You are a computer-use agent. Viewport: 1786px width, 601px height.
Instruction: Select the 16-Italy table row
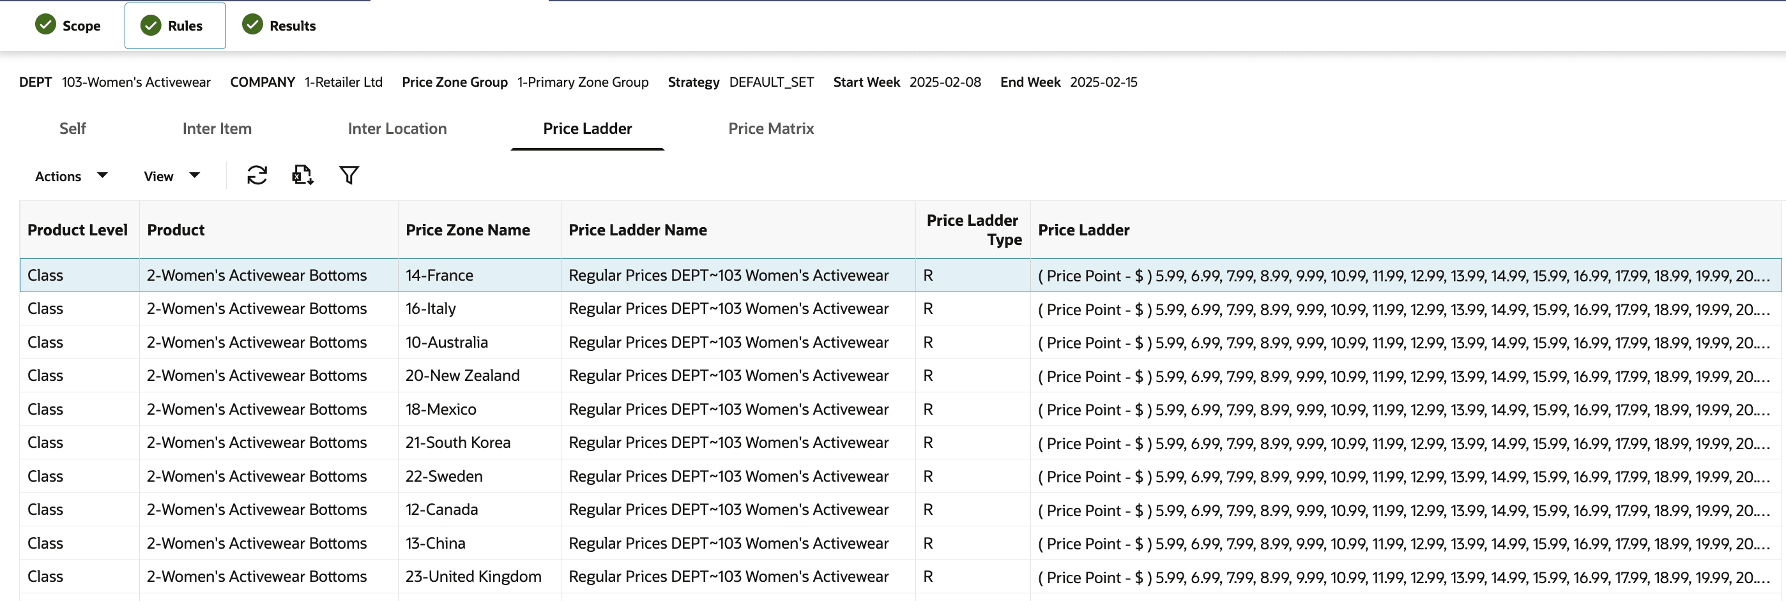(478, 309)
